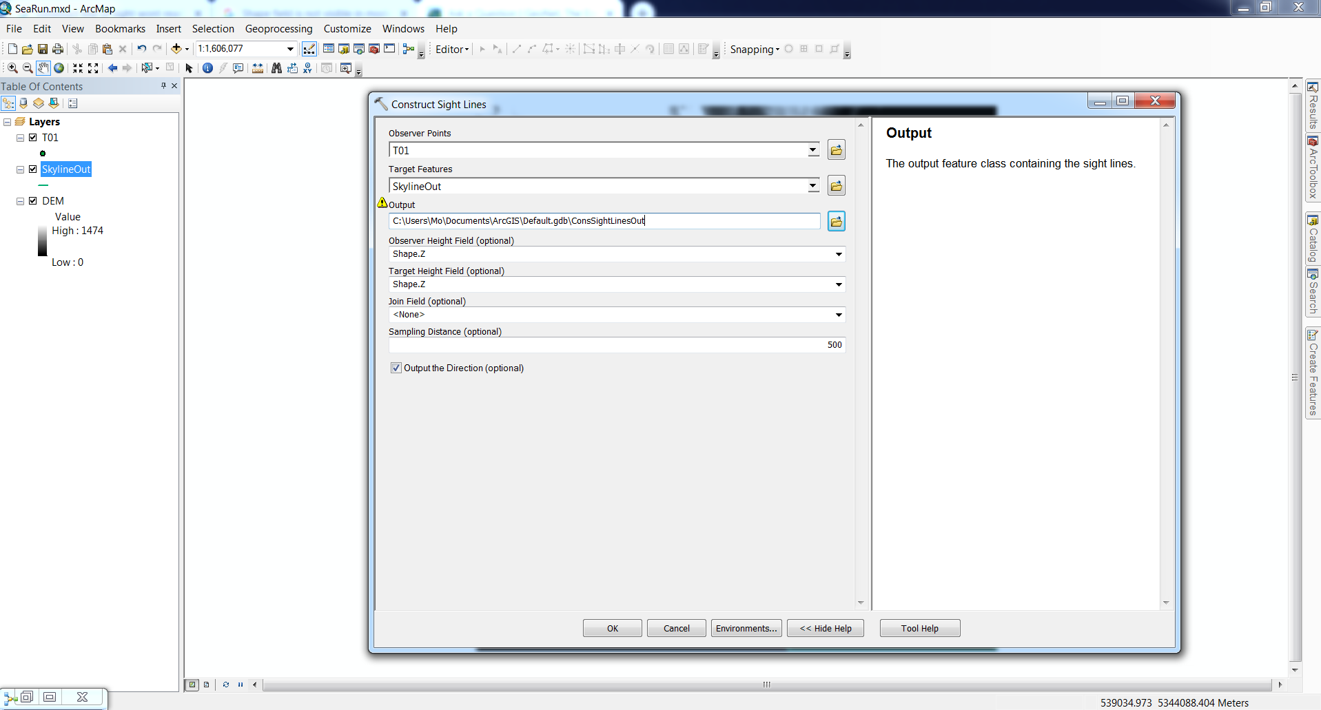Click the Sampling Distance field
This screenshot has width=1321, height=710.
coord(617,345)
